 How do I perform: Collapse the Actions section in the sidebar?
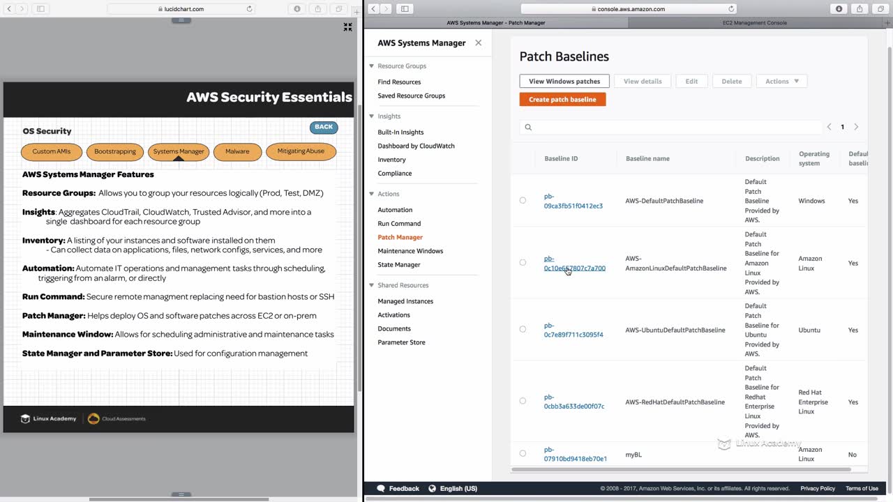(372, 194)
